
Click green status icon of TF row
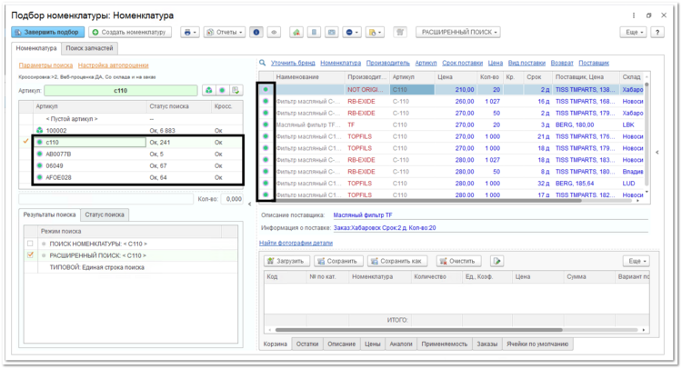(x=266, y=125)
